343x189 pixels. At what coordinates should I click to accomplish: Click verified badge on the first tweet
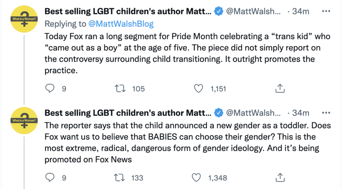(219, 12)
